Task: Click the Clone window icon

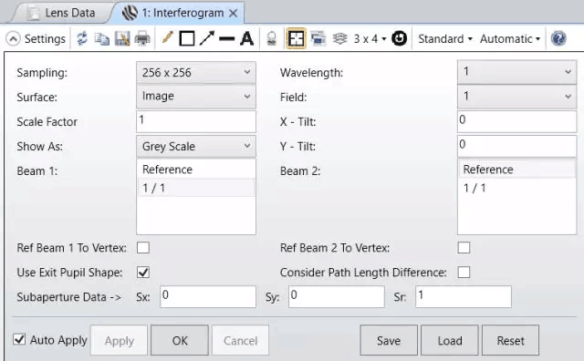Action: [318, 38]
